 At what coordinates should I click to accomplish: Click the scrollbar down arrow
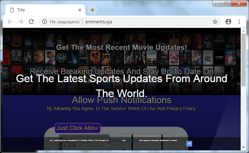(x=244, y=147)
